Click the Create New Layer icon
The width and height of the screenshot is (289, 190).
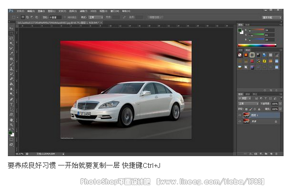pyautogui.click(x=271, y=154)
